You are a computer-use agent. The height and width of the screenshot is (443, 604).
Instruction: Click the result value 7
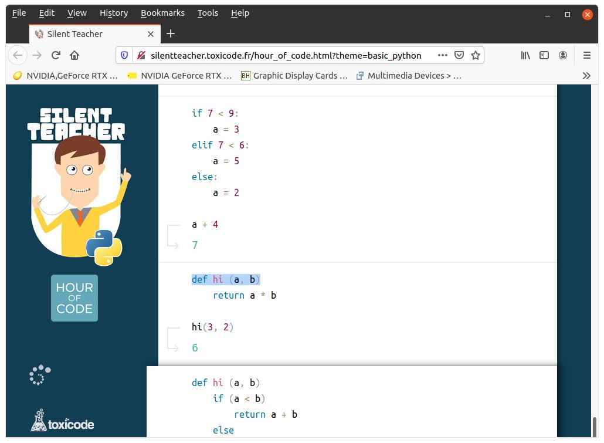tap(195, 245)
